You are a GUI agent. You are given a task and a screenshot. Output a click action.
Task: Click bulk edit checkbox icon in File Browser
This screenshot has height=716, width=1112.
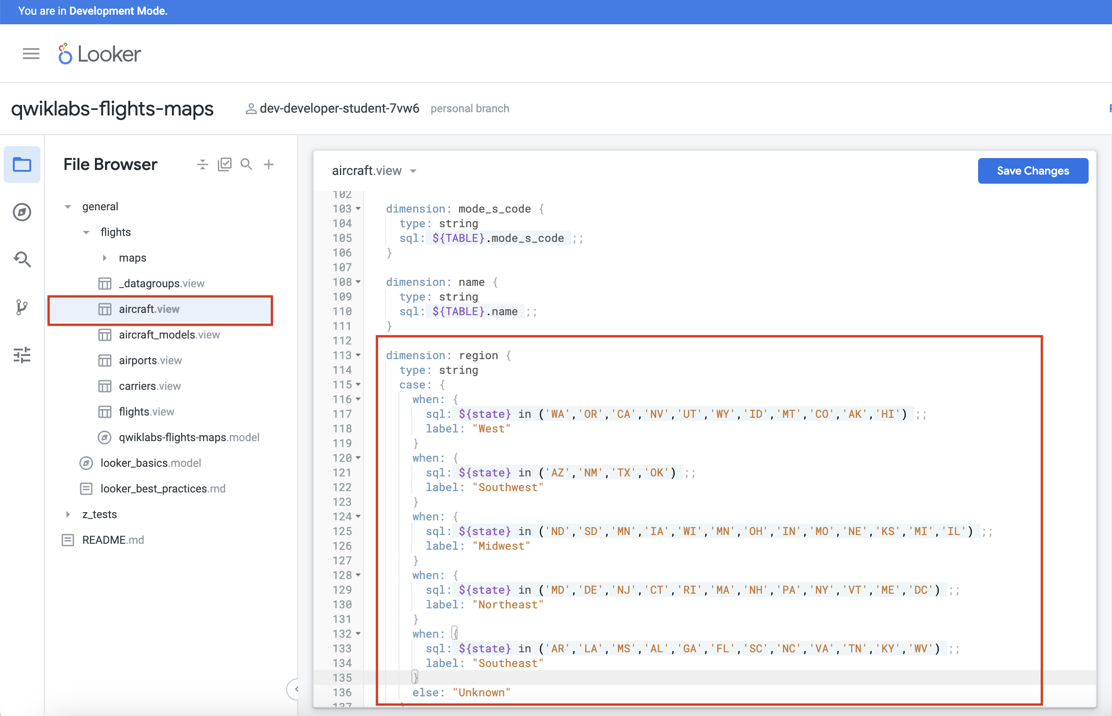click(225, 164)
